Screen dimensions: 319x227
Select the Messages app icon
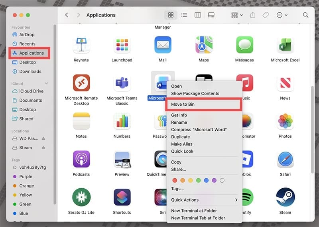(x=244, y=45)
